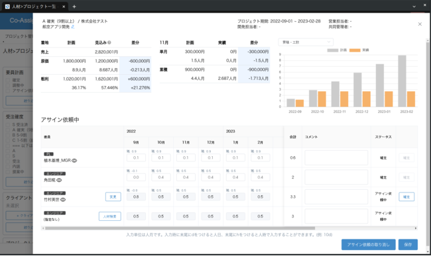431x256 pixels.
Task: Click the 人材検索 button for unassigned engineer
Action: (110, 216)
